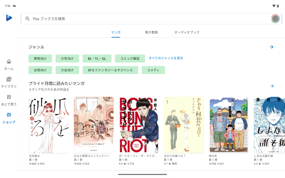Select the コミック雑誌 genre chip
This screenshot has height=178, width=285.
coord(130,58)
